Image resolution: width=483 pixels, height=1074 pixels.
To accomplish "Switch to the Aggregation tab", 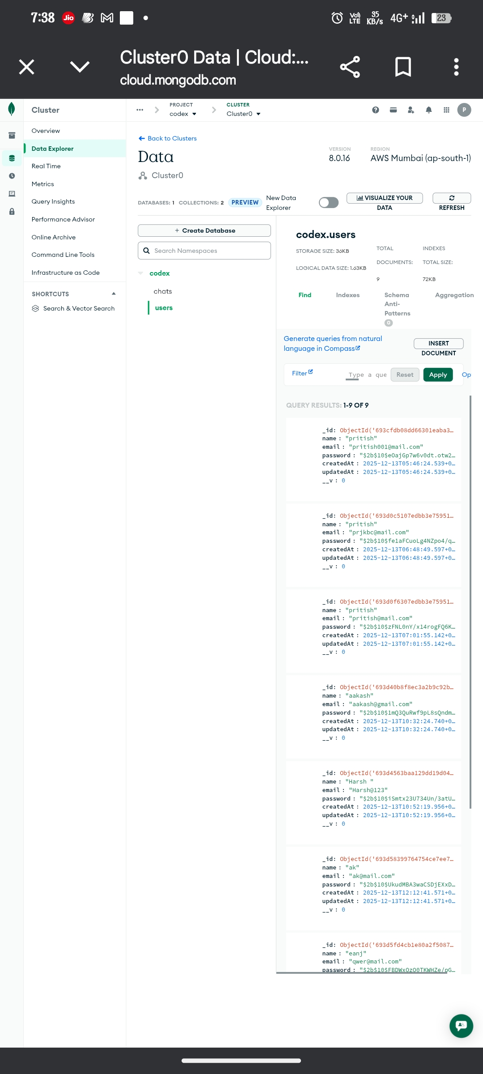I will (x=454, y=295).
